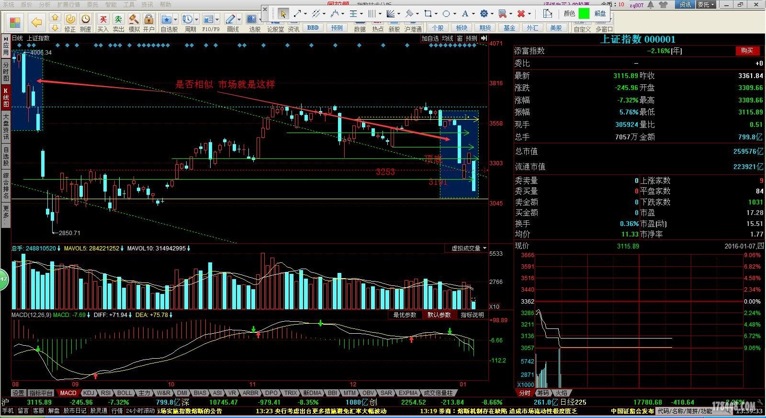766x418 pixels.
Task: Click the 解盘 toolbar label
Action: coord(600,13)
